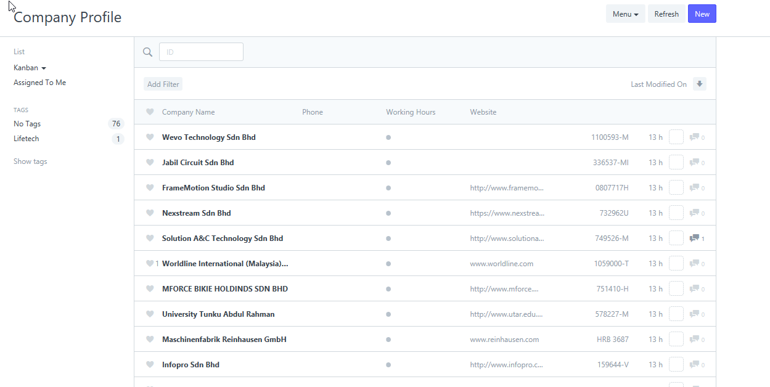
Task: Open comments for Infopro Sdn Bhd
Action: click(x=697, y=365)
